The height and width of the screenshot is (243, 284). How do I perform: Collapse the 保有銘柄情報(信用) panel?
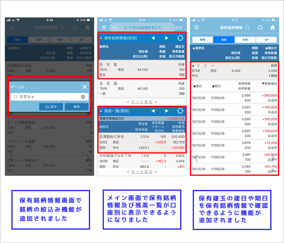tap(101, 38)
